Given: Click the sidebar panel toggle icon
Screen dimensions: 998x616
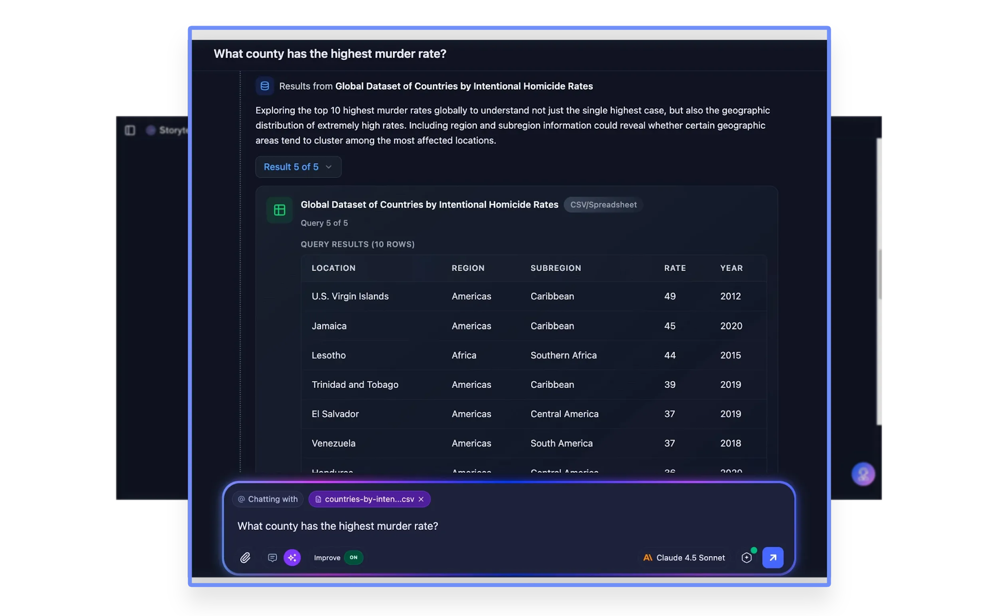Looking at the screenshot, I should [130, 130].
